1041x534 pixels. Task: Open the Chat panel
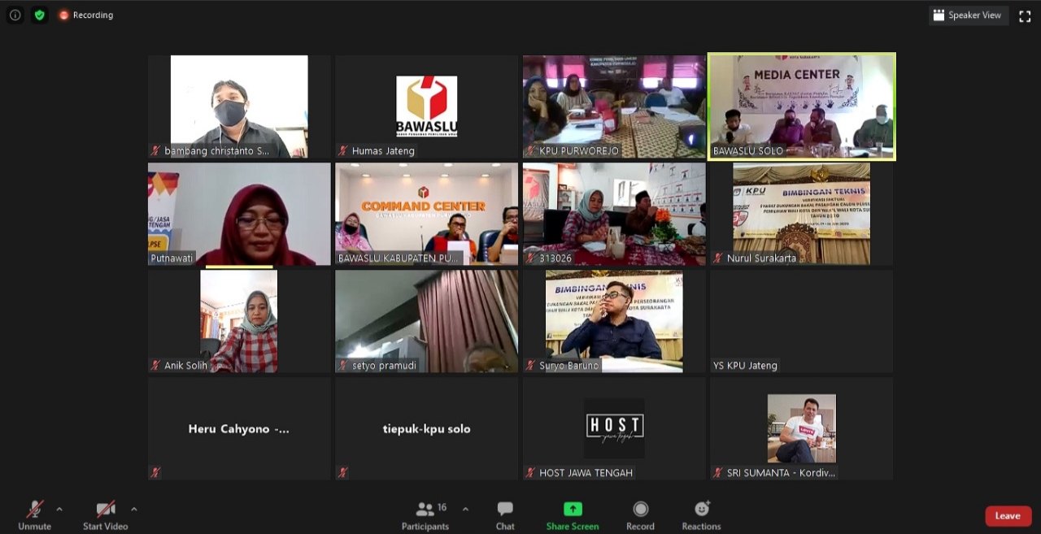tap(505, 515)
